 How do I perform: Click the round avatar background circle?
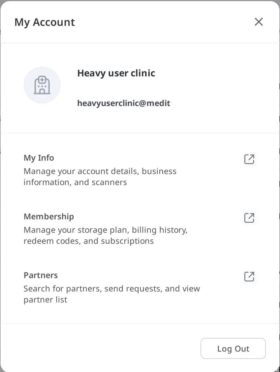(42, 85)
